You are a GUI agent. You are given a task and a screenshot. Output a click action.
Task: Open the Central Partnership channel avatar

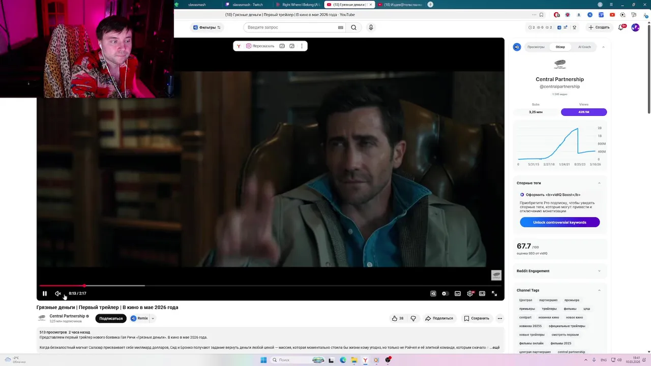tap(42, 318)
